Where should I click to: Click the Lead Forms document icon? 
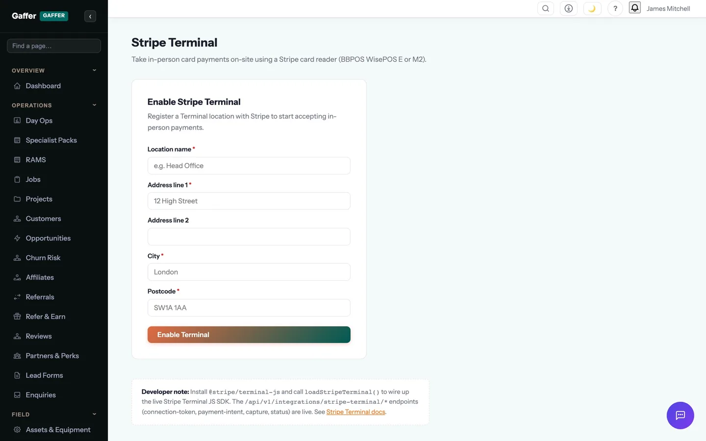(17, 375)
